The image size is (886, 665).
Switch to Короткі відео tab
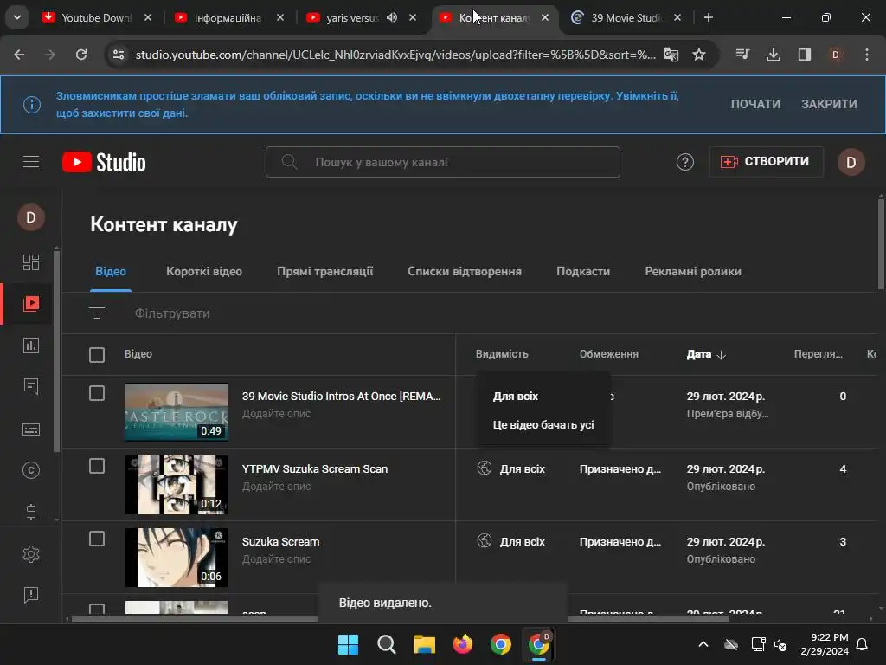coord(204,271)
